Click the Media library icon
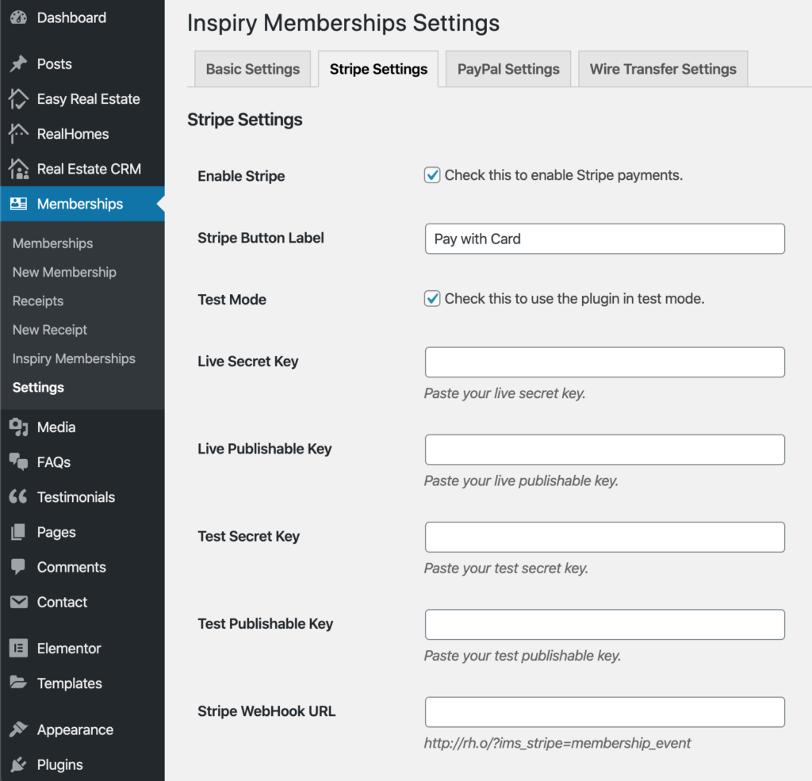This screenshot has height=781, width=812. coord(19,427)
